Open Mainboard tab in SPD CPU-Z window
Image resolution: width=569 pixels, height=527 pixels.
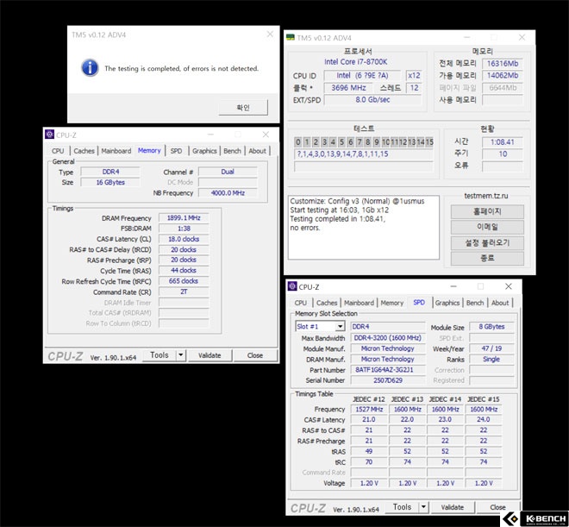(359, 303)
